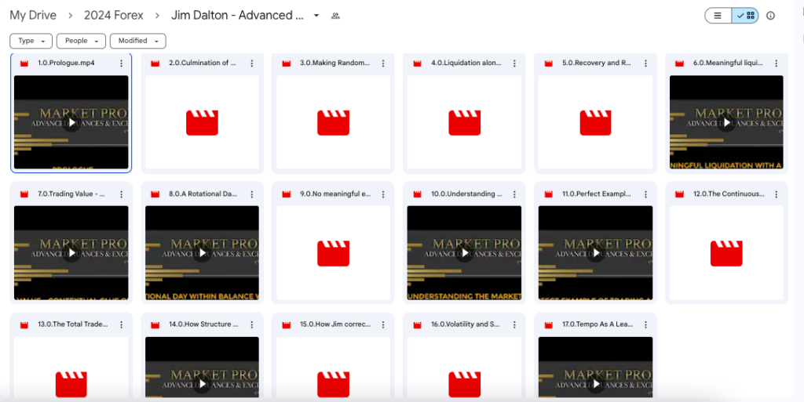The height and width of the screenshot is (402, 804).
Task: Select file name 3.0.Making Random
Action: [334, 63]
